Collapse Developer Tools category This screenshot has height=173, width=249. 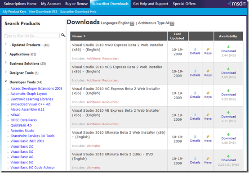(6, 81)
